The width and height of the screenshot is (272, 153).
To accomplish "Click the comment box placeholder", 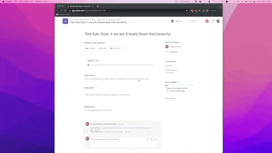I will [x=105, y=139].
